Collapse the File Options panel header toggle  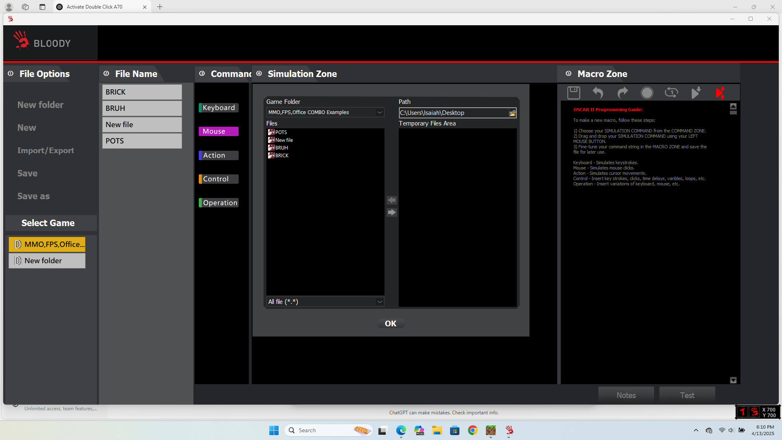[11, 74]
